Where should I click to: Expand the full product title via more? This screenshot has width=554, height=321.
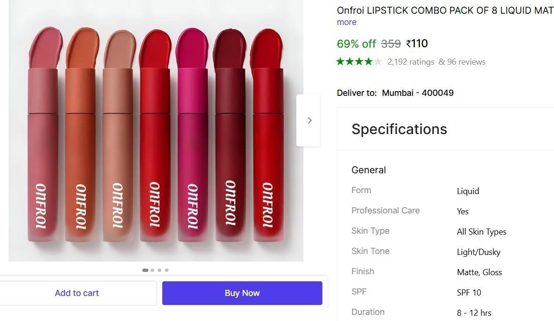(x=346, y=22)
